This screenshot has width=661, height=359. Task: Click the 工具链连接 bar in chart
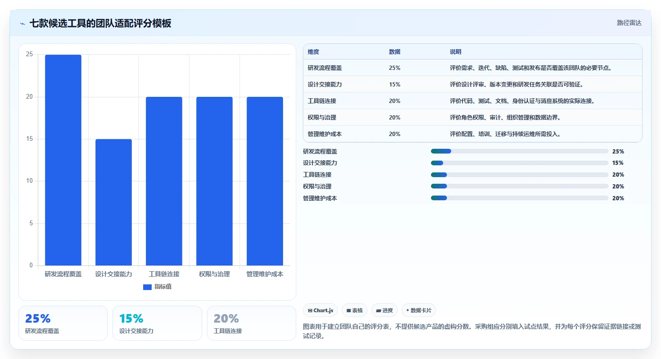pyautogui.click(x=164, y=181)
